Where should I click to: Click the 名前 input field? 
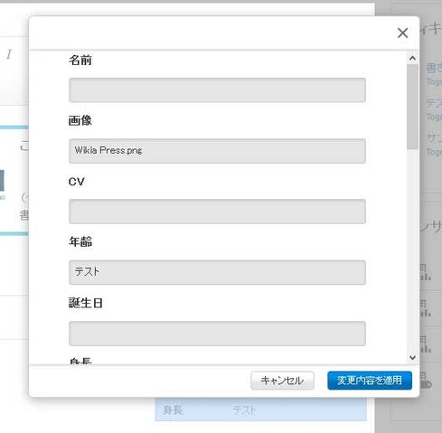(x=217, y=90)
